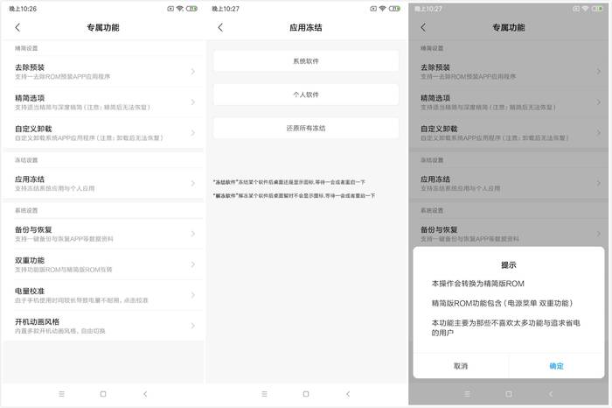The image size is (612, 408).
Task: Click 开机动画风格 subtitle on left screen
Action: coord(60,331)
